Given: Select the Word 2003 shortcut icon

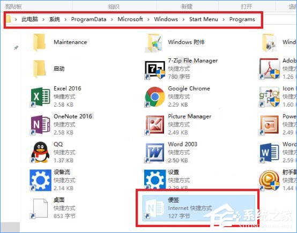Looking at the screenshot, I should pos(154,153).
